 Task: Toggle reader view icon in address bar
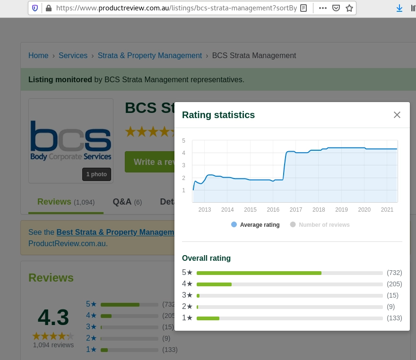[x=303, y=8]
